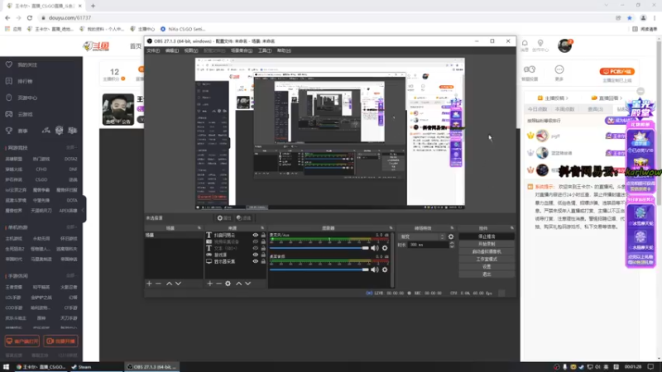Open mic/Aux audio settings gear
Image resolution: width=662 pixels, height=372 pixels.
click(385, 248)
